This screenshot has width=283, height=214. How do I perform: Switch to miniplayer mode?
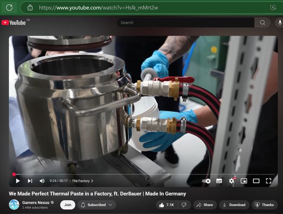[x=244, y=181]
